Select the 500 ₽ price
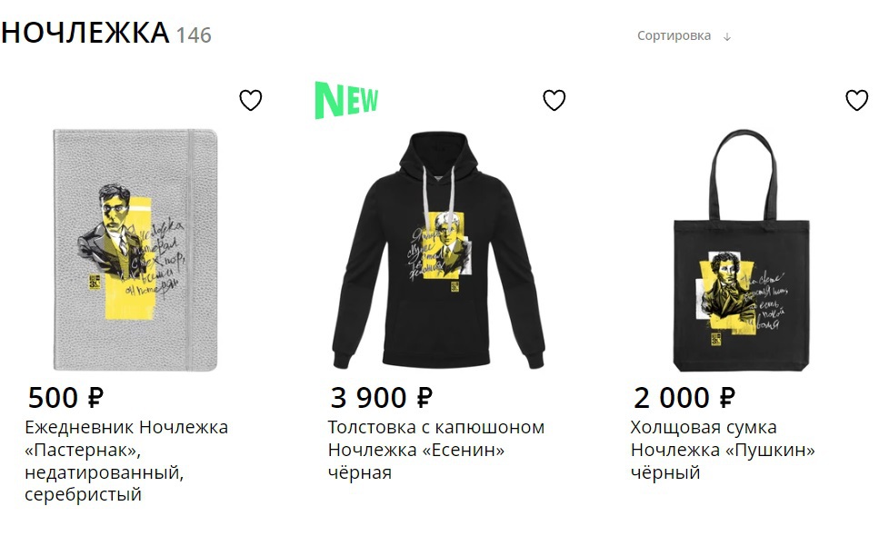889x536 pixels. (x=65, y=398)
